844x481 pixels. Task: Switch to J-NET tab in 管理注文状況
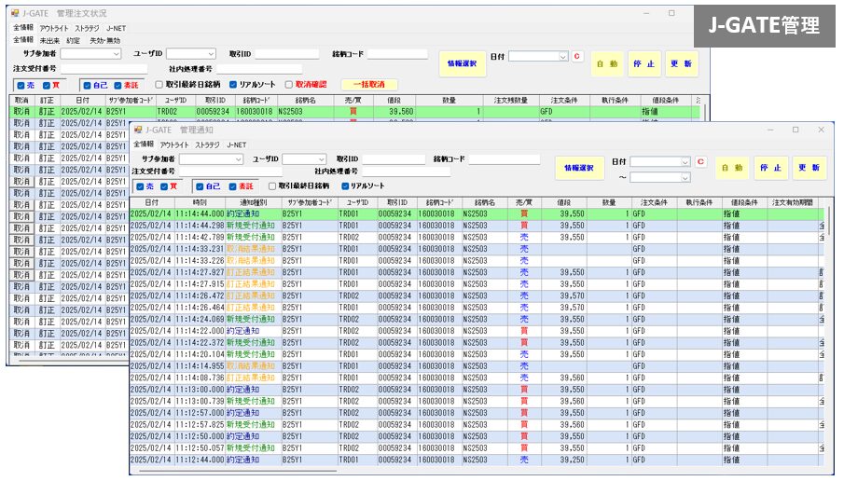click(116, 29)
